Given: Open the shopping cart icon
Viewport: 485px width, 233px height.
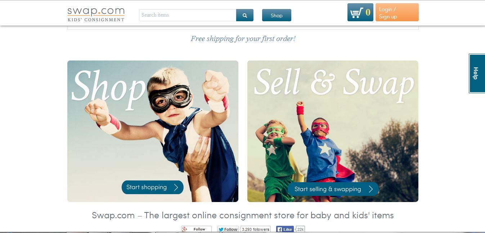Looking at the screenshot, I should [x=356, y=13].
